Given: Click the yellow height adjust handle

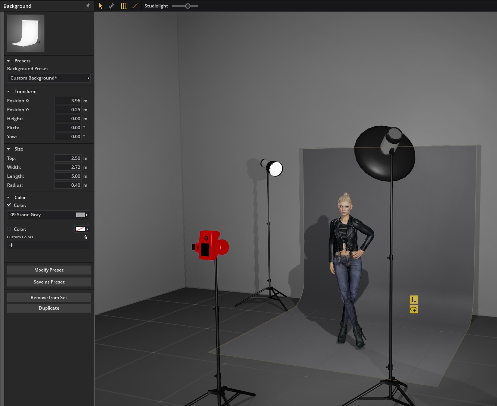Looking at the screenshot, I should click(414, 300).
